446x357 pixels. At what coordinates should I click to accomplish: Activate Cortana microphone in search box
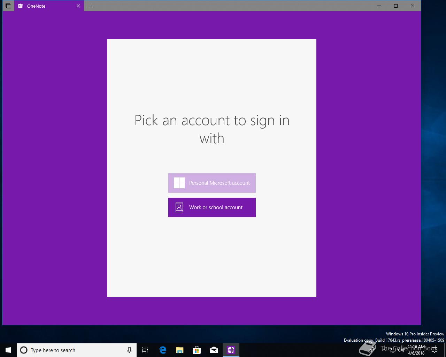[129, 350]
